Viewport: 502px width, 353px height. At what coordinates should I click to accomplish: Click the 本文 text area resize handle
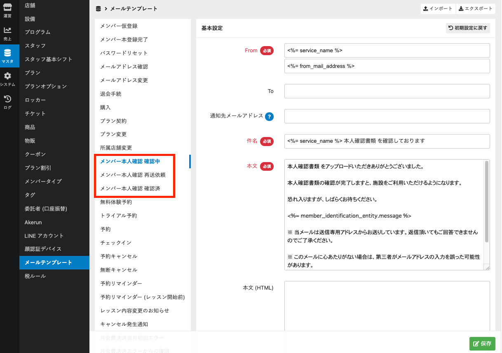tap(488, 268)
